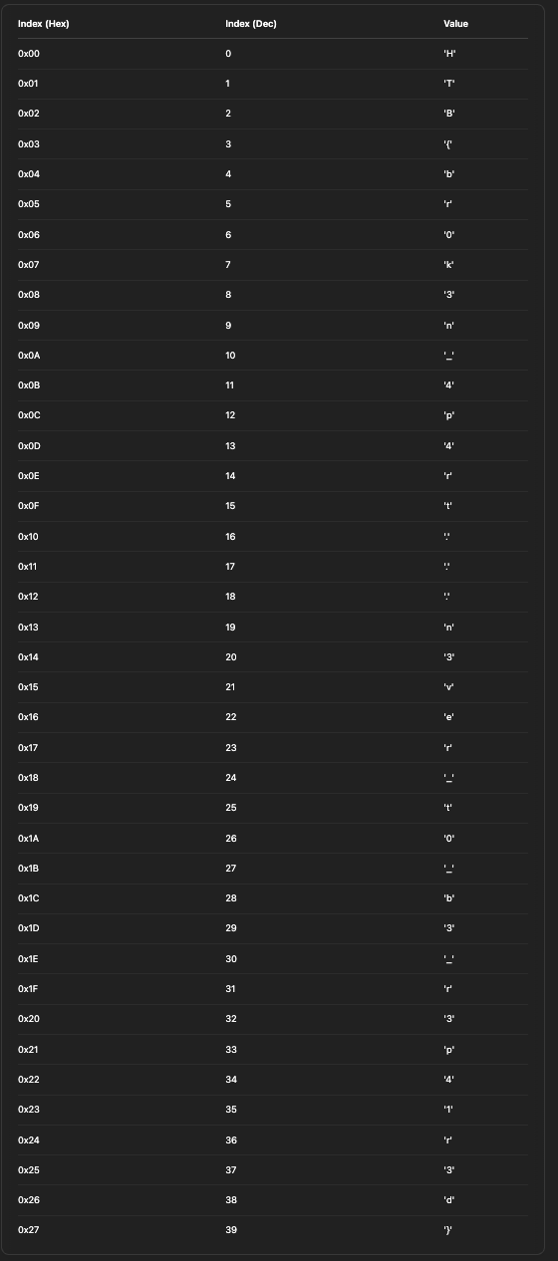This screenshot has width=558, height=1261.
Task: Click the 0x26 hex index cell
Action: [29, 1199]
